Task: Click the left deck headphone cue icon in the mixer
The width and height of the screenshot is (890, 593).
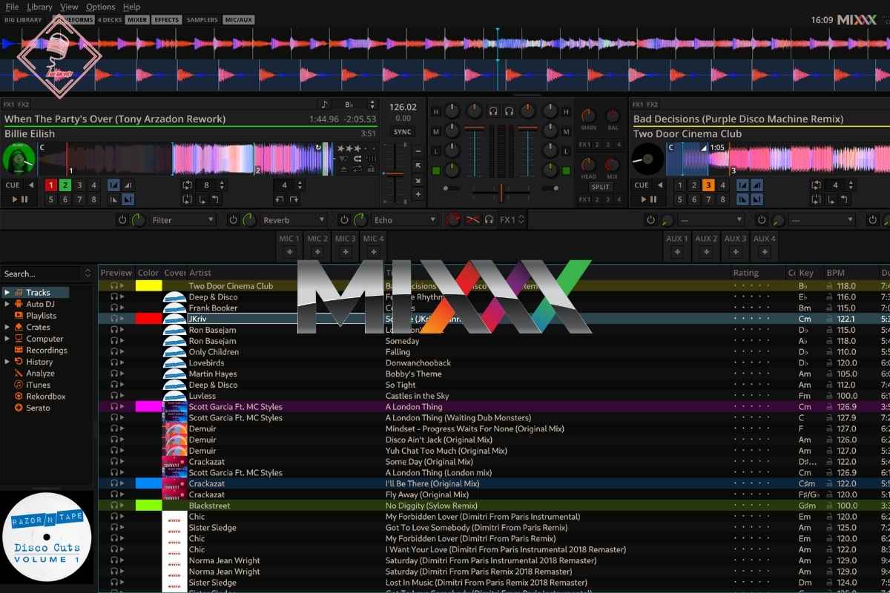Action: [492, 111]
